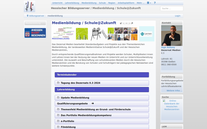
Task: Open the Schule menu
Action: click(x=102, y=3)
